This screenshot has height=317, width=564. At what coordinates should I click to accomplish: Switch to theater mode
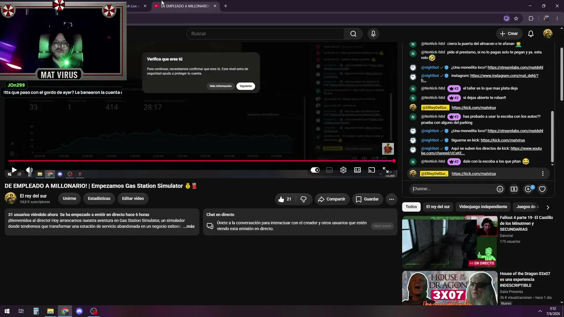[x=357, y=170]
